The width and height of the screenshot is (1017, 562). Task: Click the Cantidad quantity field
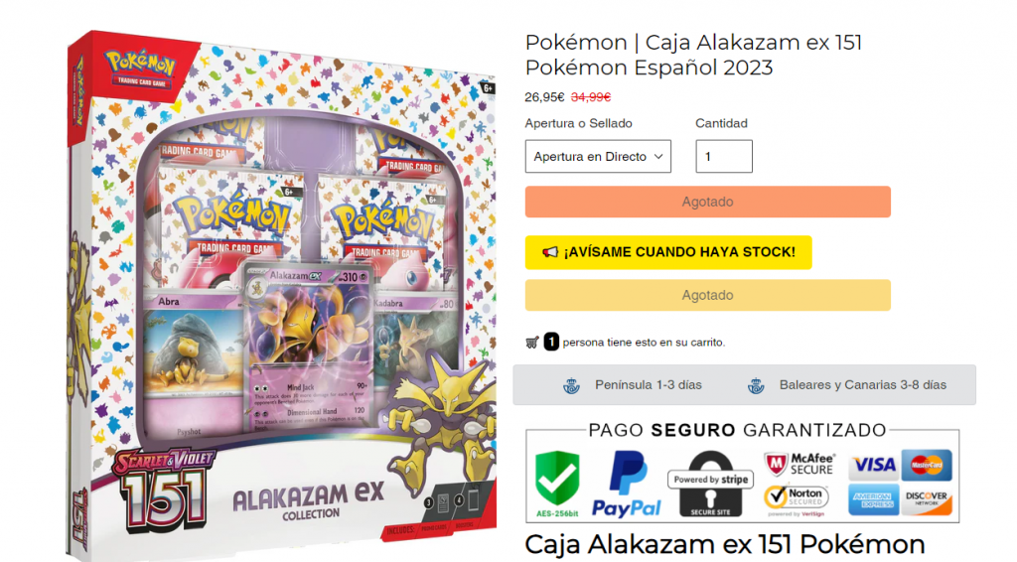coord(724,156)
